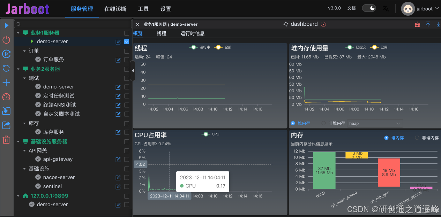
Task: Check the 订单服务 checkbox
Action: coord(127,60)
